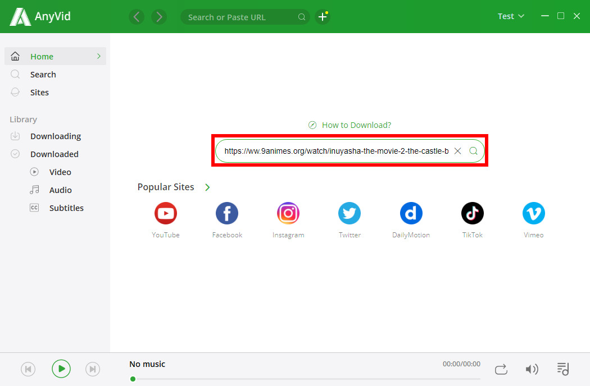Click the magnifier in the top search bar
This screenshot has width=590, height=386.
click(302, 17)
